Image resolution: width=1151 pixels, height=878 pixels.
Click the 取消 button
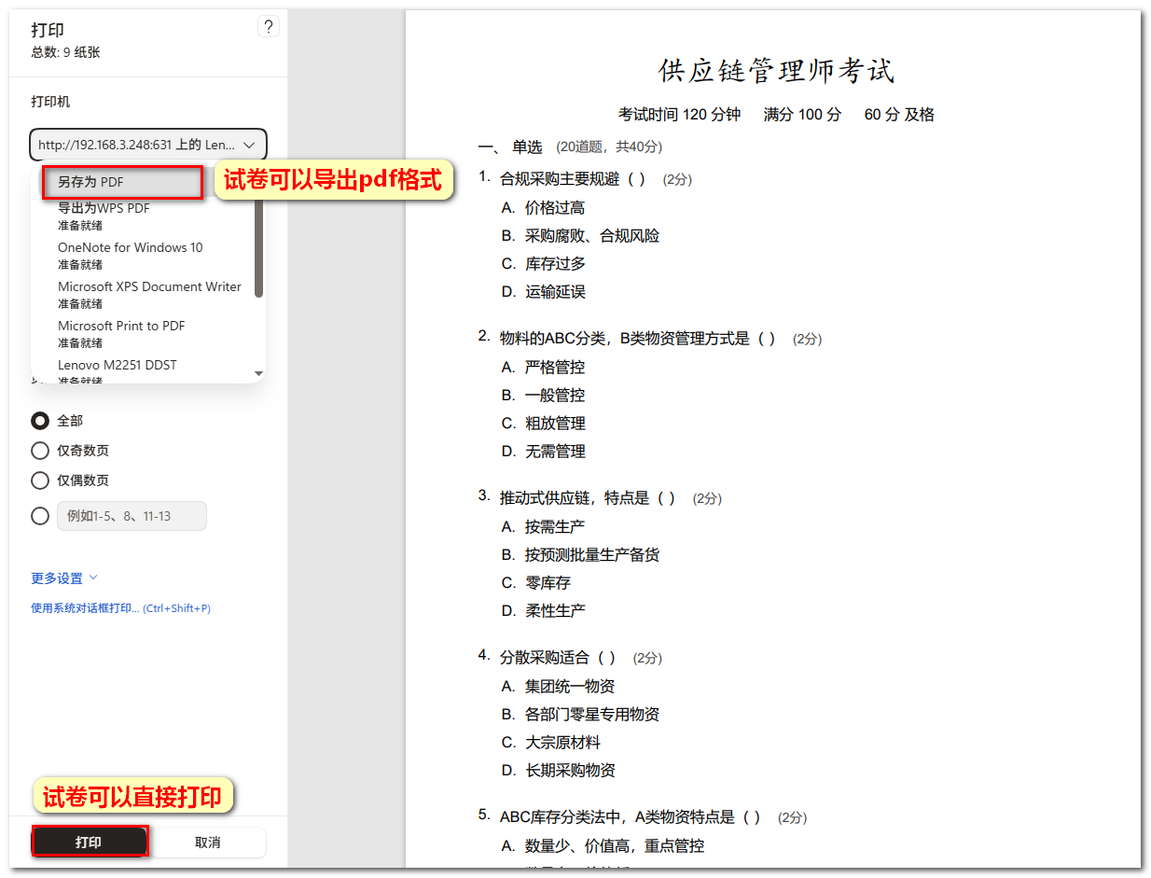pos(208,842)
